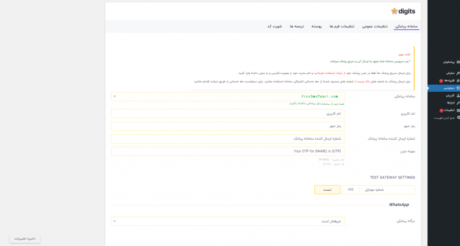Image resolution: width=460 pixels, height=246 pixels.
Task: Click the Tools (ابزارها) wrench icon in the sidebar
Action: (458, 103)
